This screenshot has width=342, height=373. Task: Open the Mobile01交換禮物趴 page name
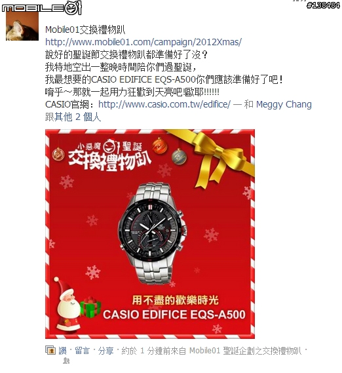(85, 30)
